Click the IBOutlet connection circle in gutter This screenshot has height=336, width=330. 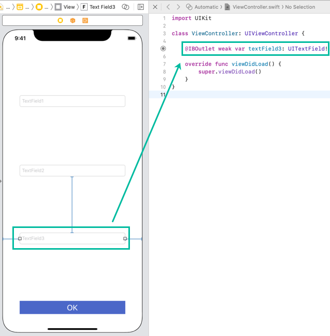coord(163,49)
